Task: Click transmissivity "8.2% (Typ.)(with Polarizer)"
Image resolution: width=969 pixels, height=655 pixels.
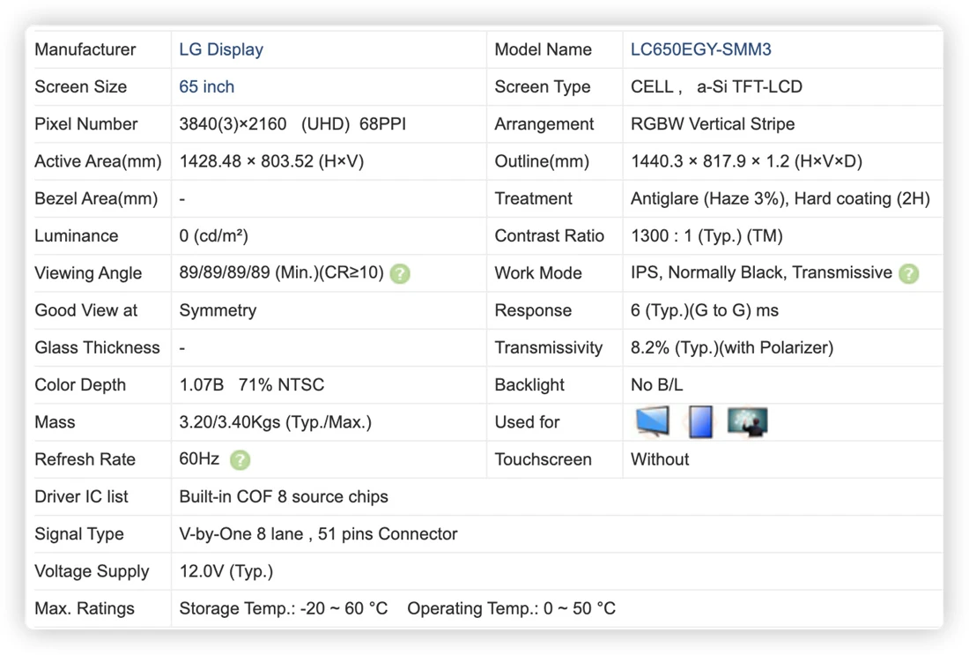Action: tap(732, 347)
